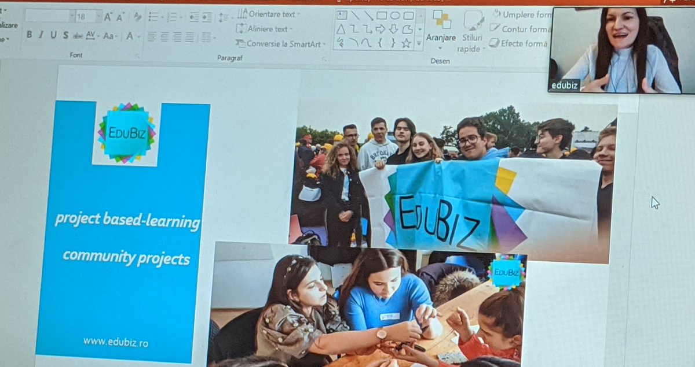The height and width of the screenshot is (367, 695).
Task: Select the triangle shape
Action: 341,29
